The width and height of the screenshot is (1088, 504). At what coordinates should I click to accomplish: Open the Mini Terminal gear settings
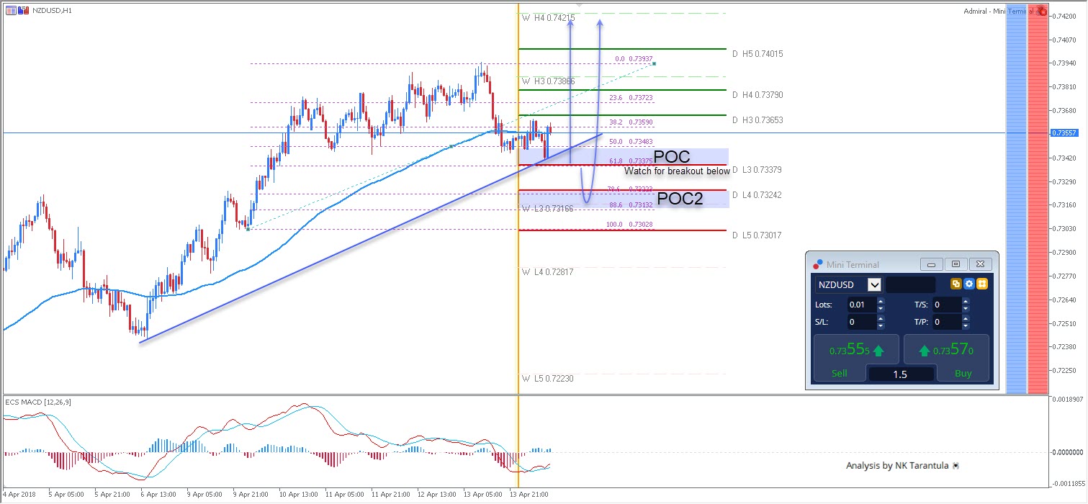pyautogui.click(x=969, y=284)
